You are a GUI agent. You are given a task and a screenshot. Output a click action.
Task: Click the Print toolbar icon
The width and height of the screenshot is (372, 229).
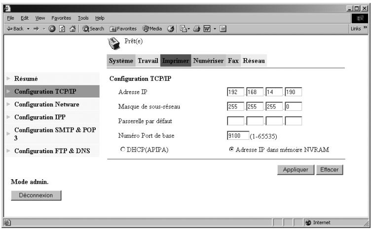point(196,29)
